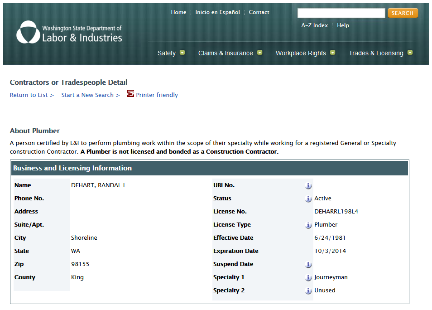Click the printer icon beside Printer friendly

coord(130,94)
